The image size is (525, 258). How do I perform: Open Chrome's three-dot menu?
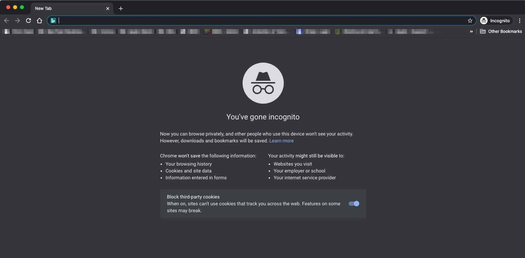(x=520, y=21)
